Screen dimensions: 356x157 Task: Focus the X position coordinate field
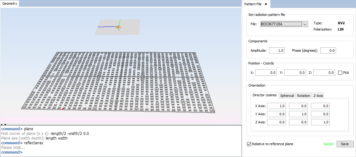pos(266,73)
